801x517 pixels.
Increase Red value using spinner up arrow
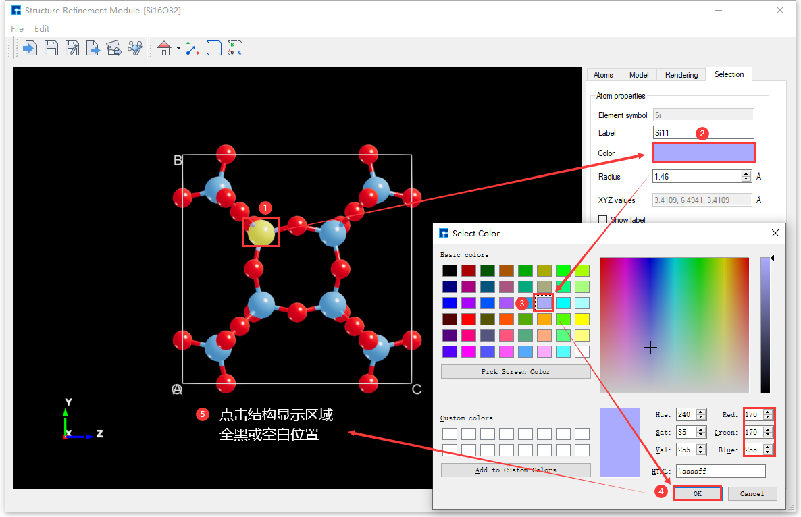(769, 412)
